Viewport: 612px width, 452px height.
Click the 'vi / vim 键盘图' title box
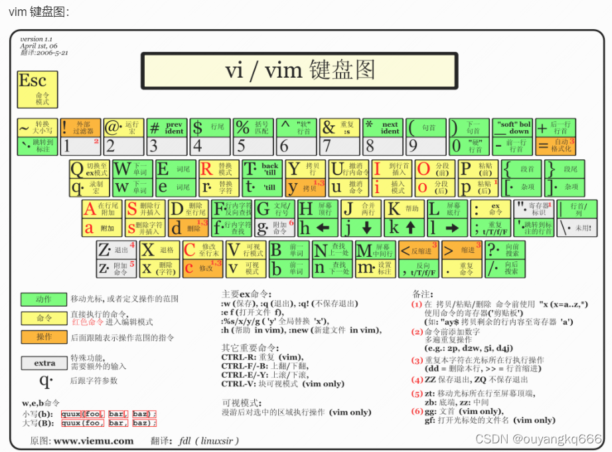[299, 70]
